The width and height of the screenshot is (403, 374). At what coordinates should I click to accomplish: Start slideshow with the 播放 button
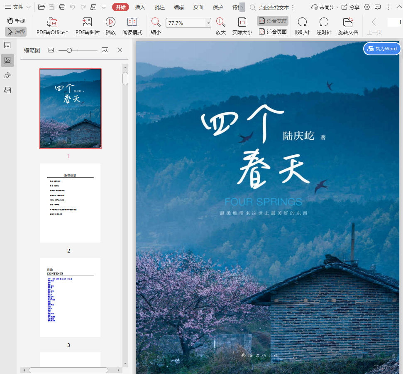(110, 22)
